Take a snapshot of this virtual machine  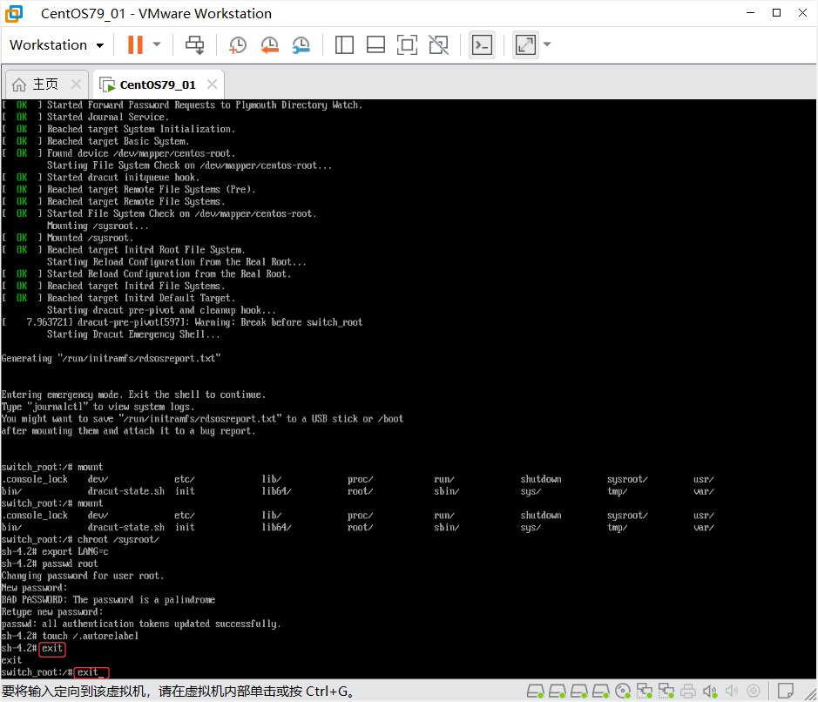[x=237, y=44]
